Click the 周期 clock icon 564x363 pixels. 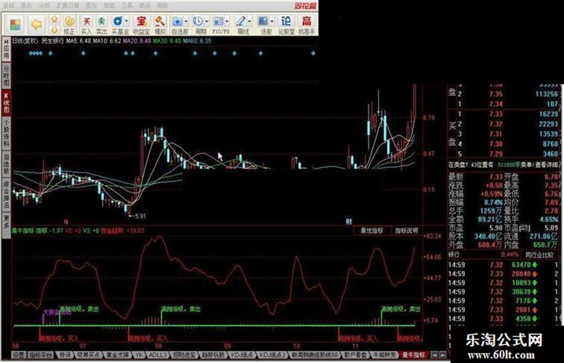(x=197, y=21)
